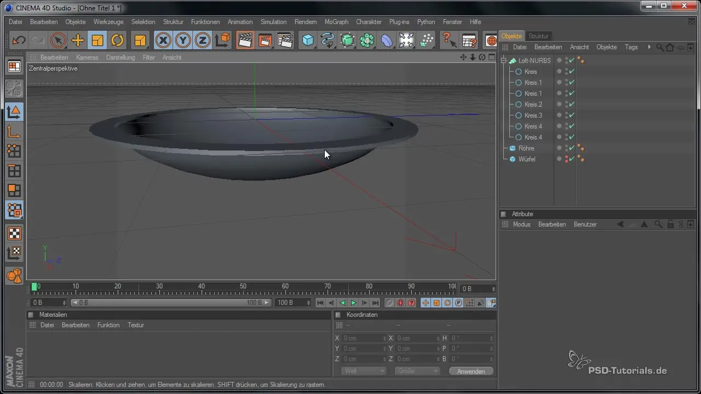Jump to the end of animation
The height and width of the screenshot is (394, 701).
tap(375, 303)
